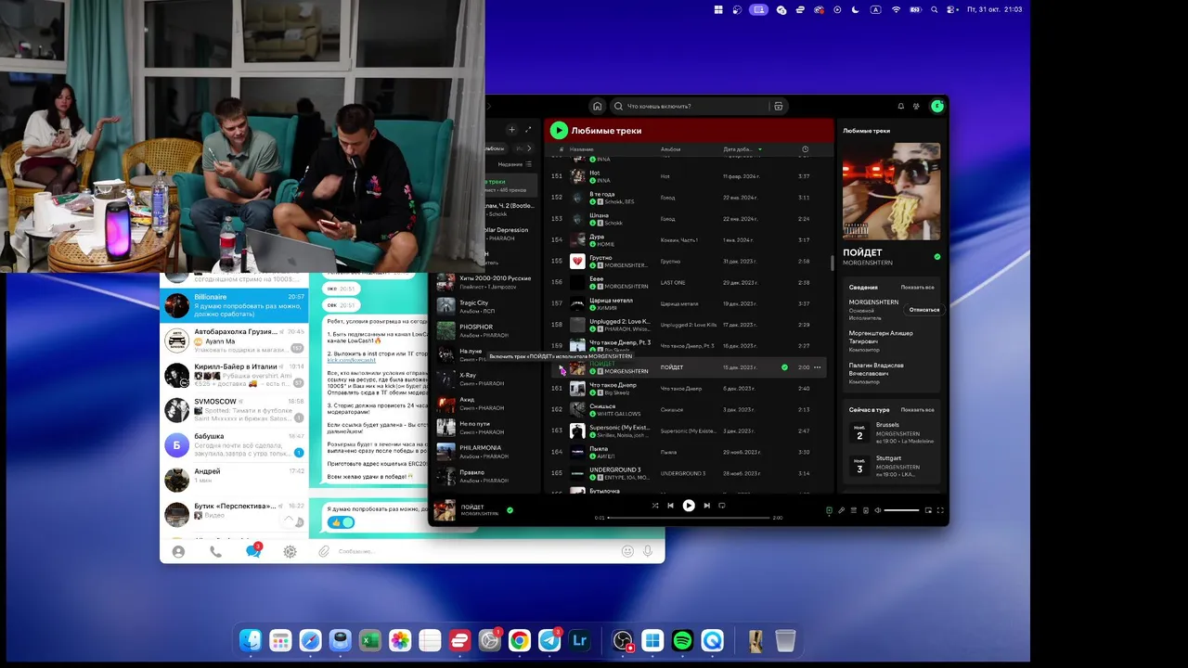Play the Любимые треки playlist

[558, 131]
